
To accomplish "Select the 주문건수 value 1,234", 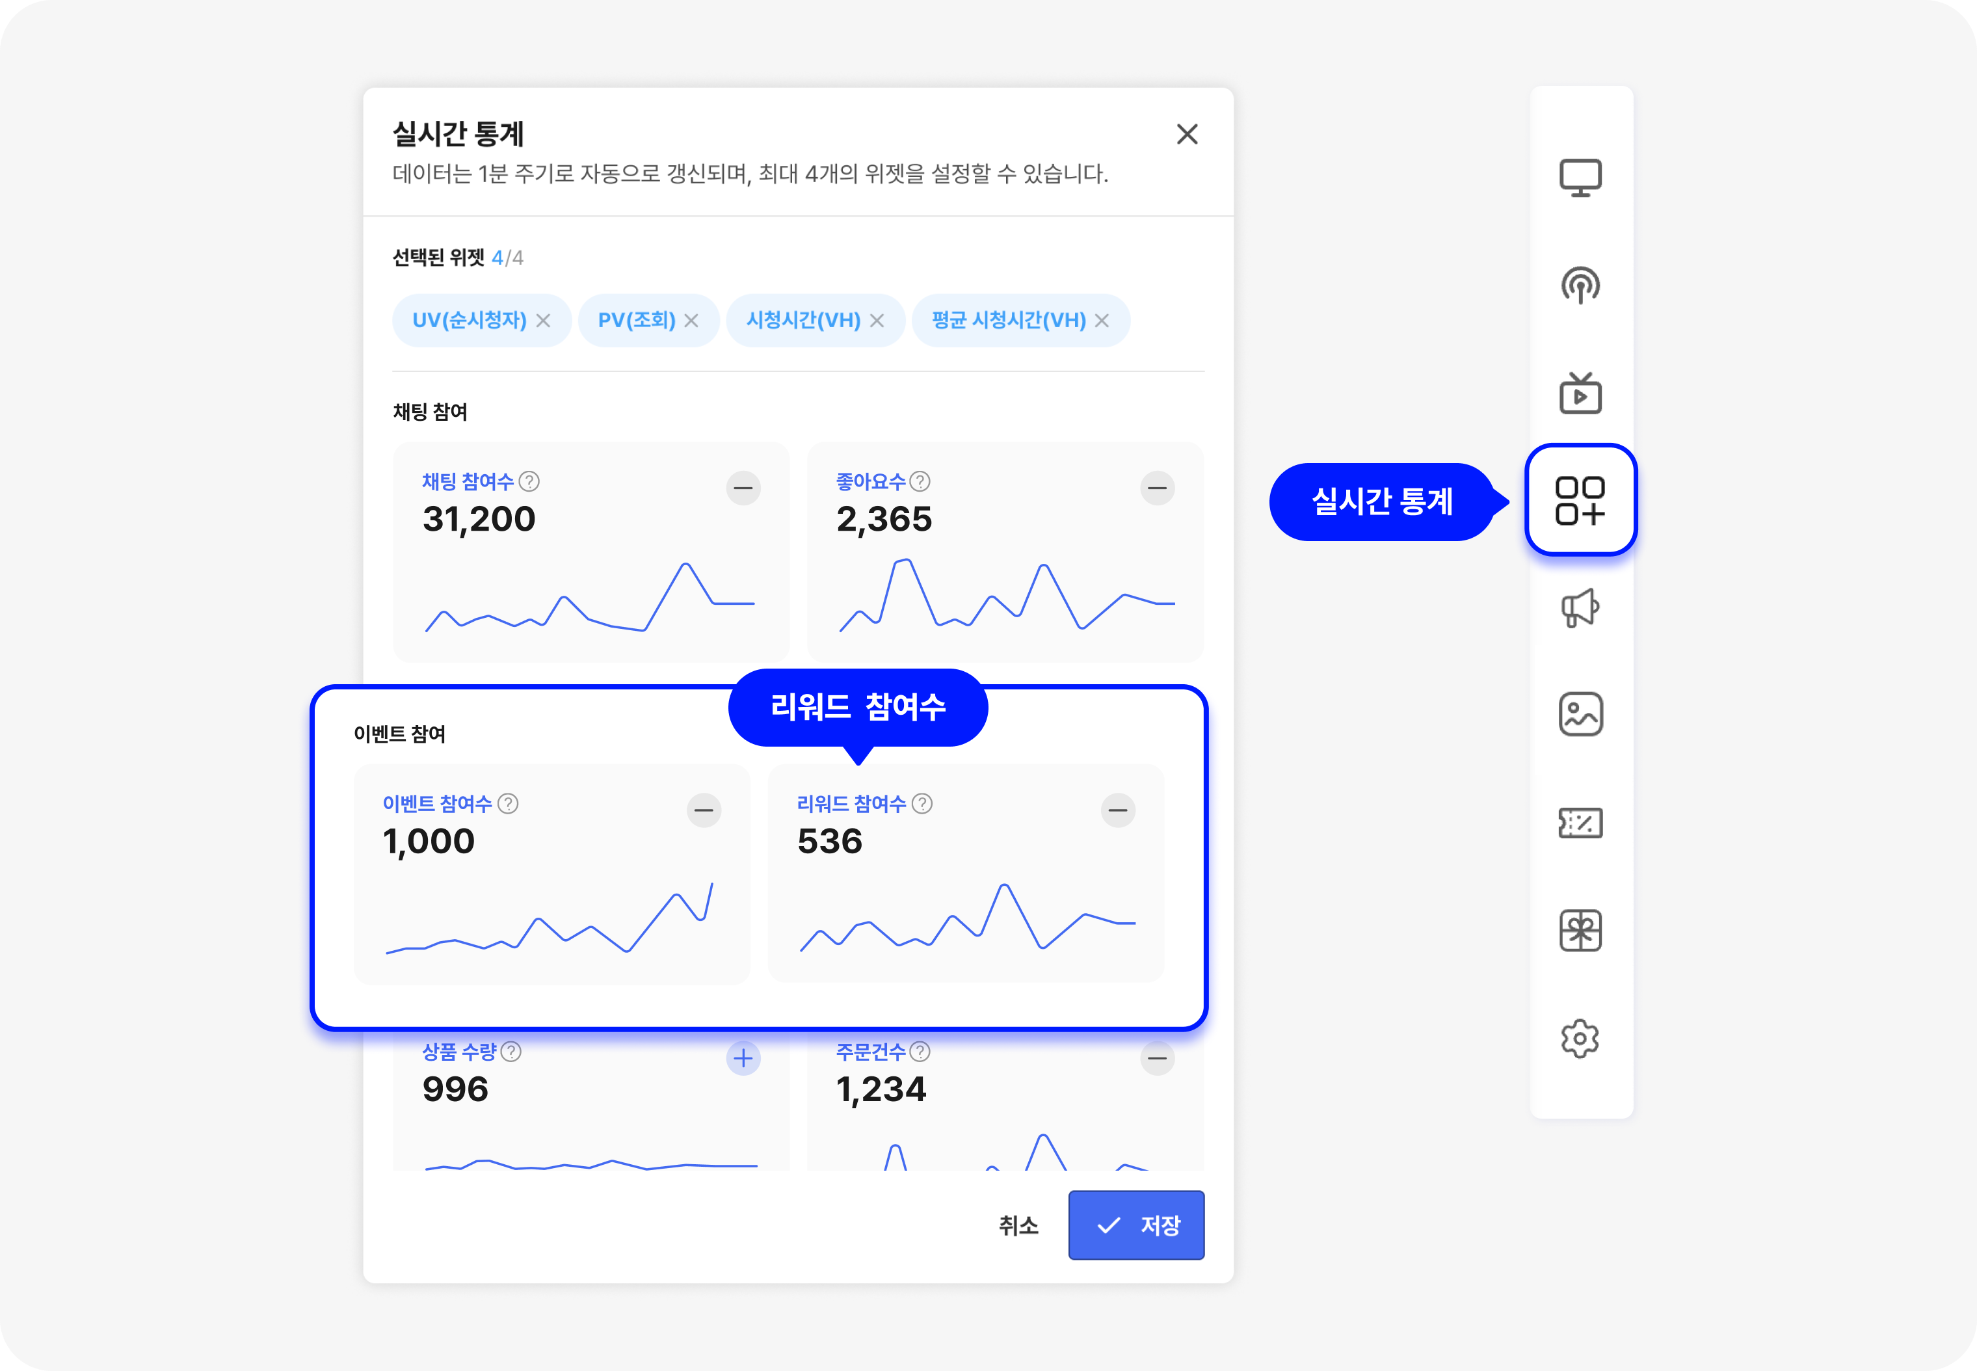I will point(881,1089).
